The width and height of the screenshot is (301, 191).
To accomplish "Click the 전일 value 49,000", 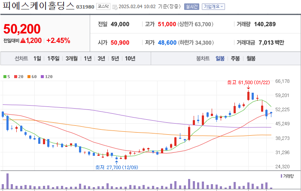I will (x=120, y=24).
